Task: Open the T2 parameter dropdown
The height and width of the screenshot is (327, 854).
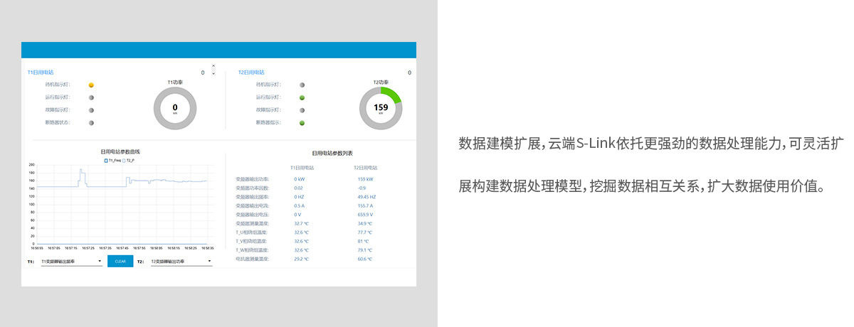Action: pyautogui.click(x=181, y=262)
